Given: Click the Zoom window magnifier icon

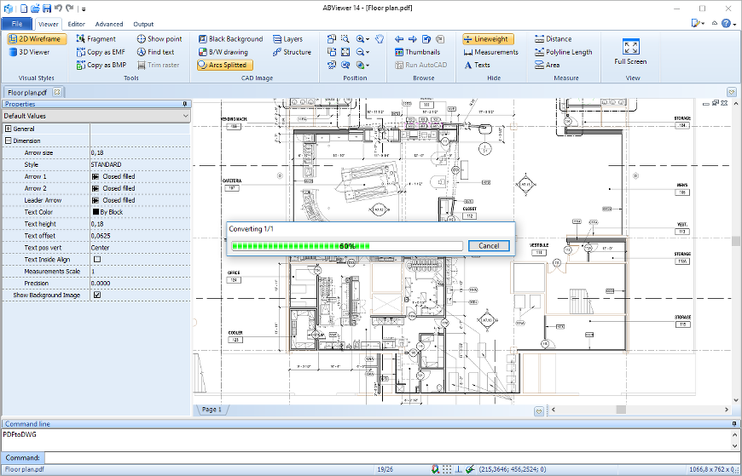Looking at the screenshot, I should point(345,39).
